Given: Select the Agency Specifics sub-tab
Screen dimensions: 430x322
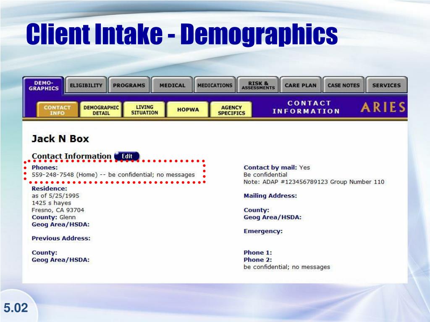Looking at the screenshot, I should (231, 110).
